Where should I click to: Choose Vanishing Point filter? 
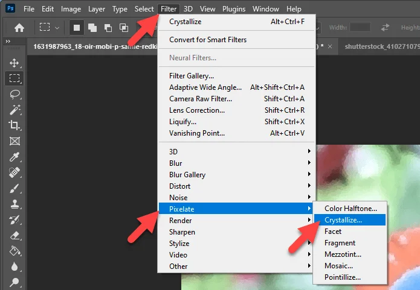pos(237,133)
